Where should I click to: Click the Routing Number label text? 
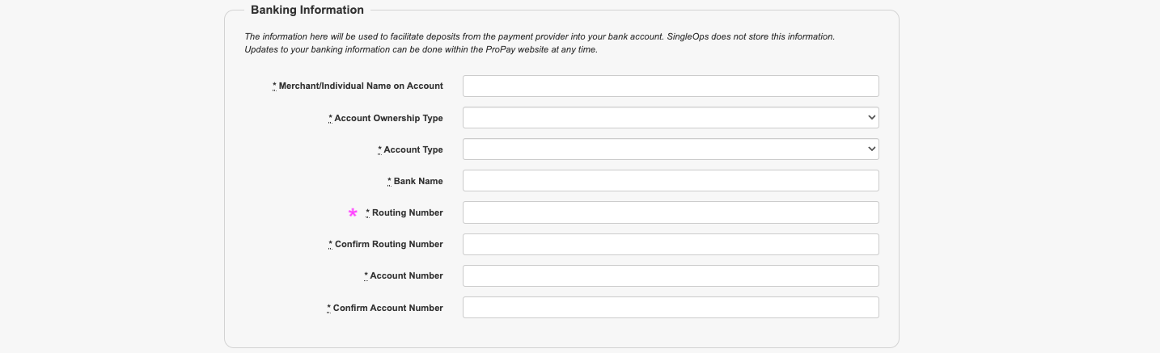[407, 212]
